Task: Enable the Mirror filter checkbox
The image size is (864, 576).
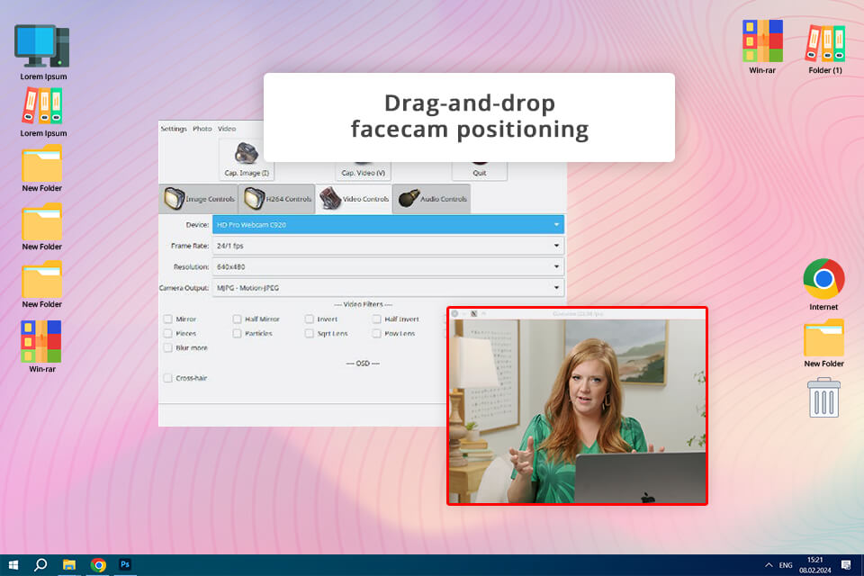Action: pos(167,319)
